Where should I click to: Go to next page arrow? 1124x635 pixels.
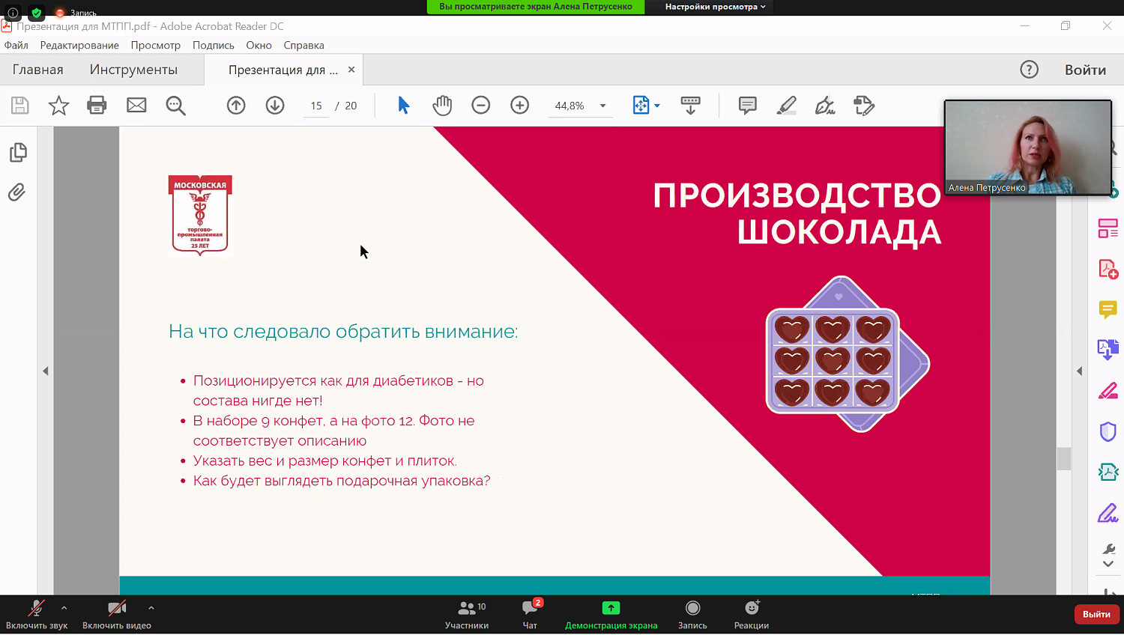275,106
